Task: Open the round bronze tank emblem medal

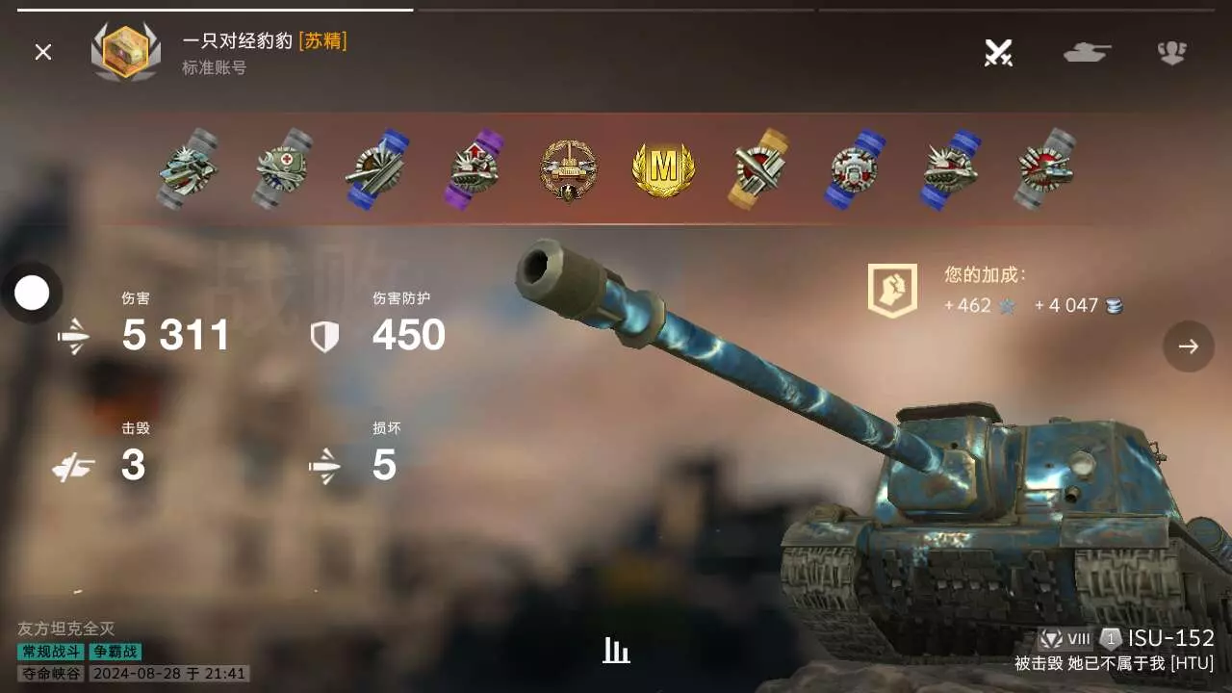Action: click(568, 170)
